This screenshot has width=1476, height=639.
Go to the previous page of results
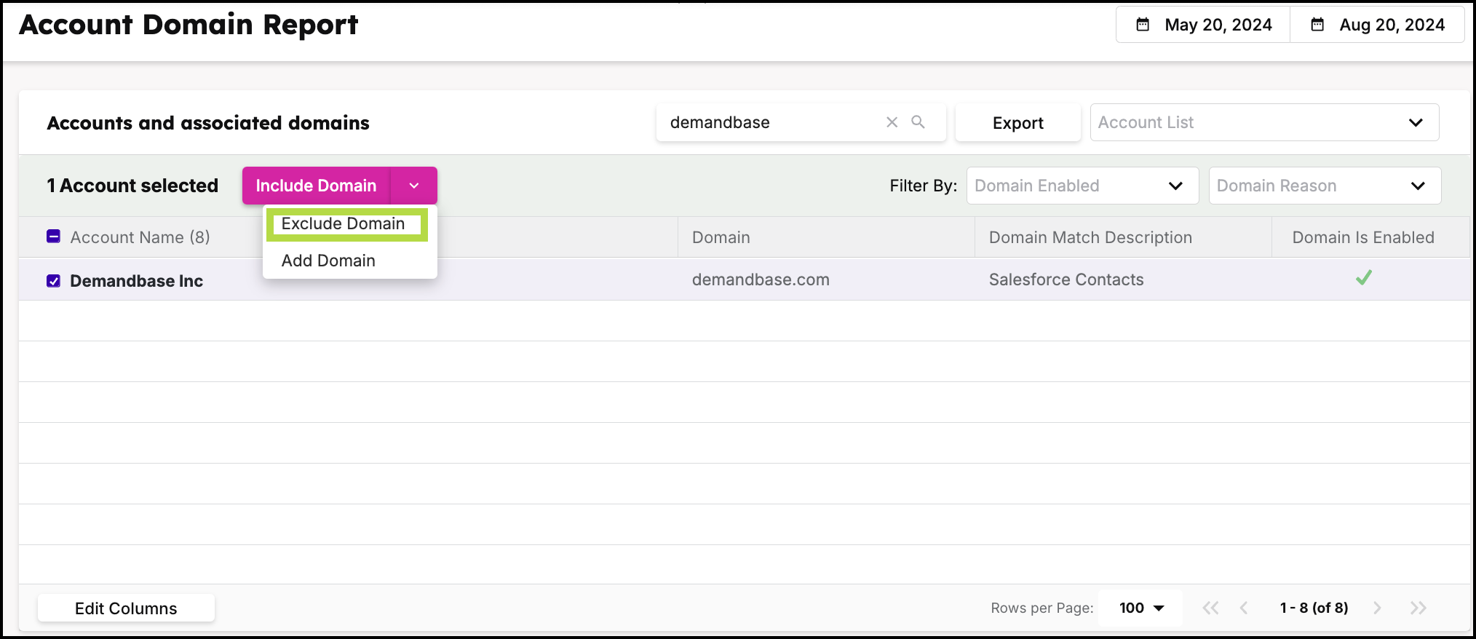1244,608
